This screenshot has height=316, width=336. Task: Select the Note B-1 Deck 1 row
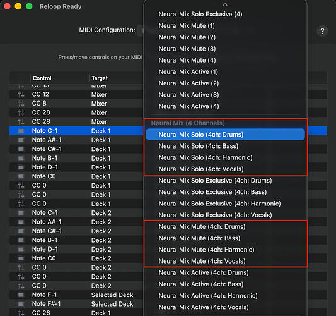[x=76, y=159]
